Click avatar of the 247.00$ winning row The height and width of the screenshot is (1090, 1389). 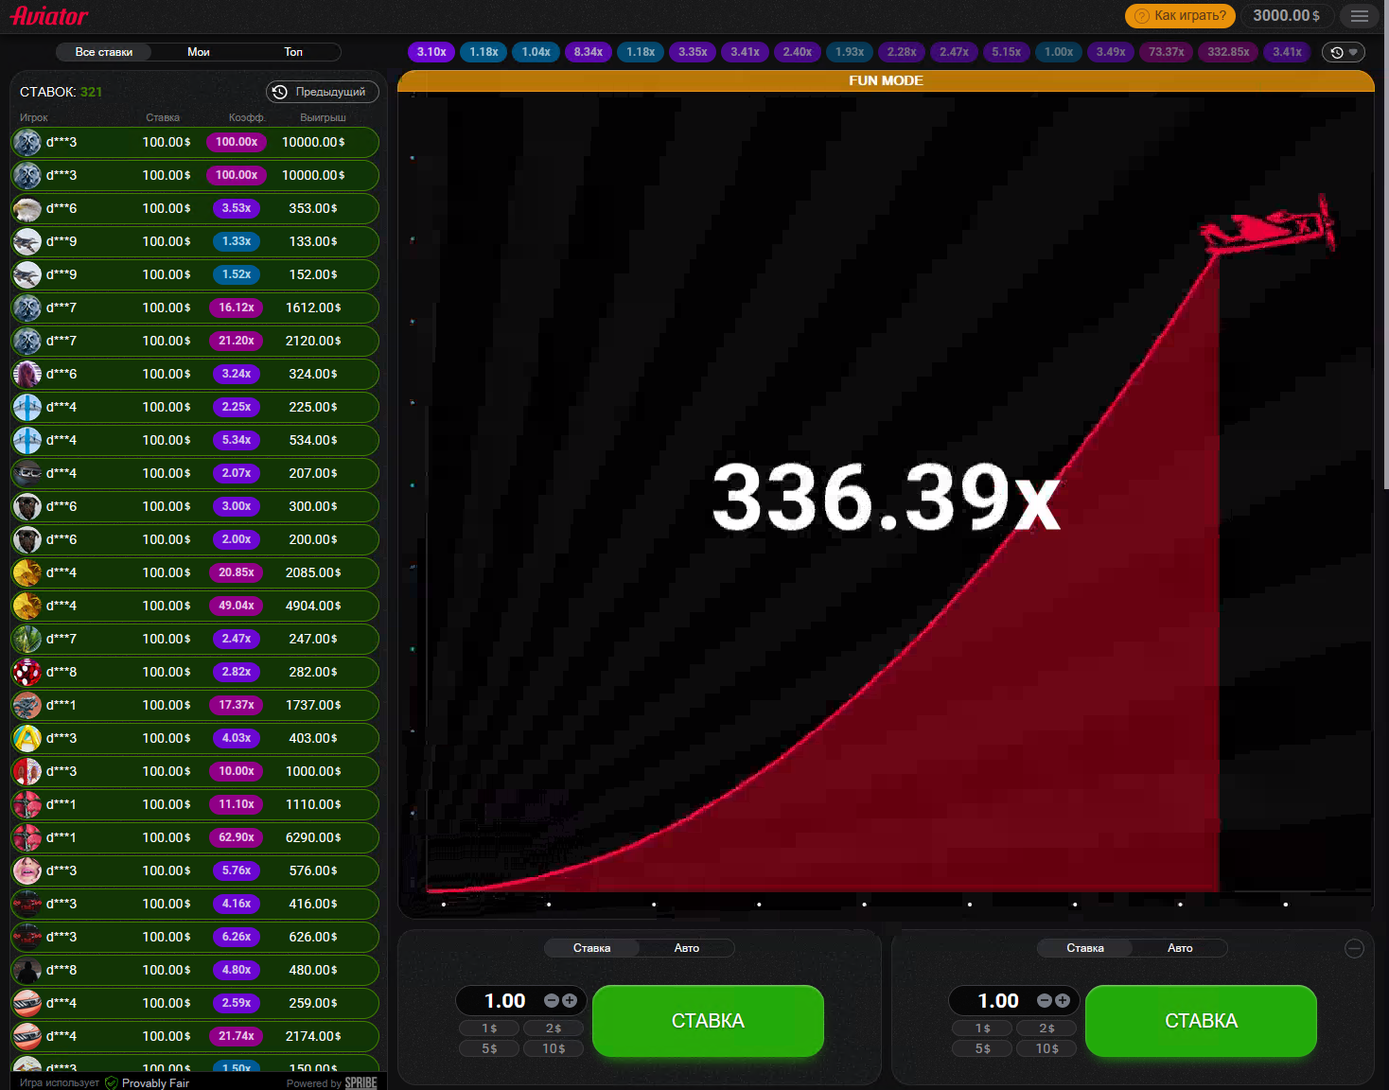[27, 639]
